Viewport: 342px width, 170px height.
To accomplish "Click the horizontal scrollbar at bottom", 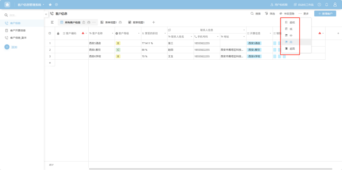I will (x=210, y=169).
